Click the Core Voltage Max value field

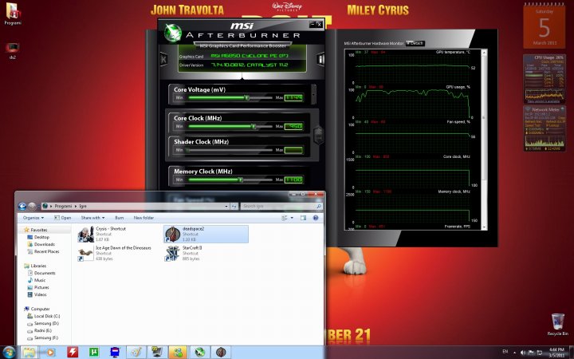click(x=293, y=98)
